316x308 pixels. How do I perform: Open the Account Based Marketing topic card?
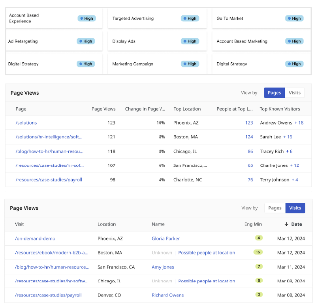pos(242,41)
